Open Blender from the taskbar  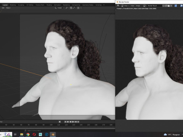pyautogui.click(x=53, y=134)
